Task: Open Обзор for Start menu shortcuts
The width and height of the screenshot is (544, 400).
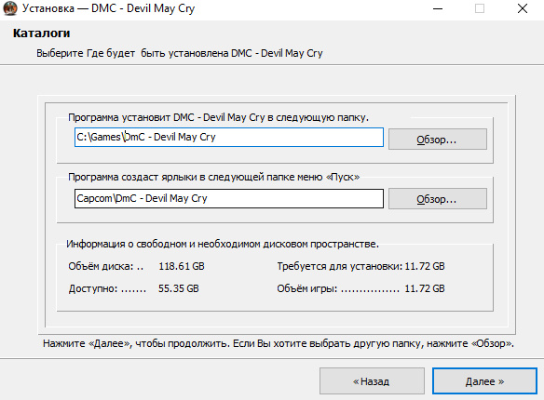Action: point(438,199)
